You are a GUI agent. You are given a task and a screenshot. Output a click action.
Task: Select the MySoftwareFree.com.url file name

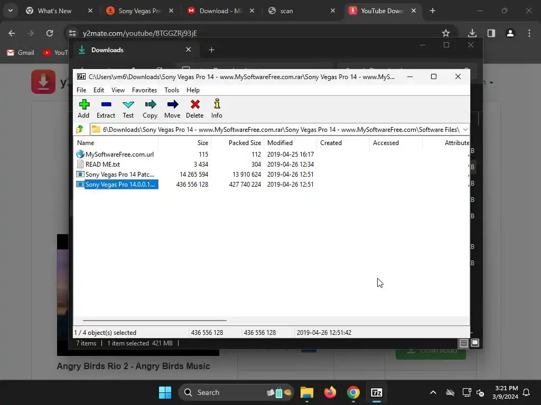click(x=120, y=155)
